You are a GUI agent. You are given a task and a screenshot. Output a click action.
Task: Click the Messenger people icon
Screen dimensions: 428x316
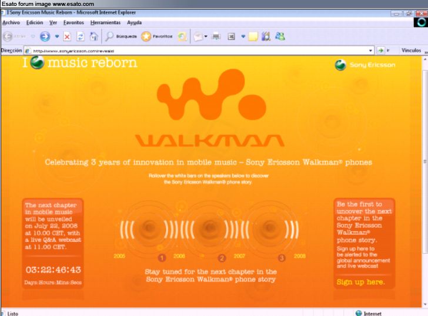[280, 36]
